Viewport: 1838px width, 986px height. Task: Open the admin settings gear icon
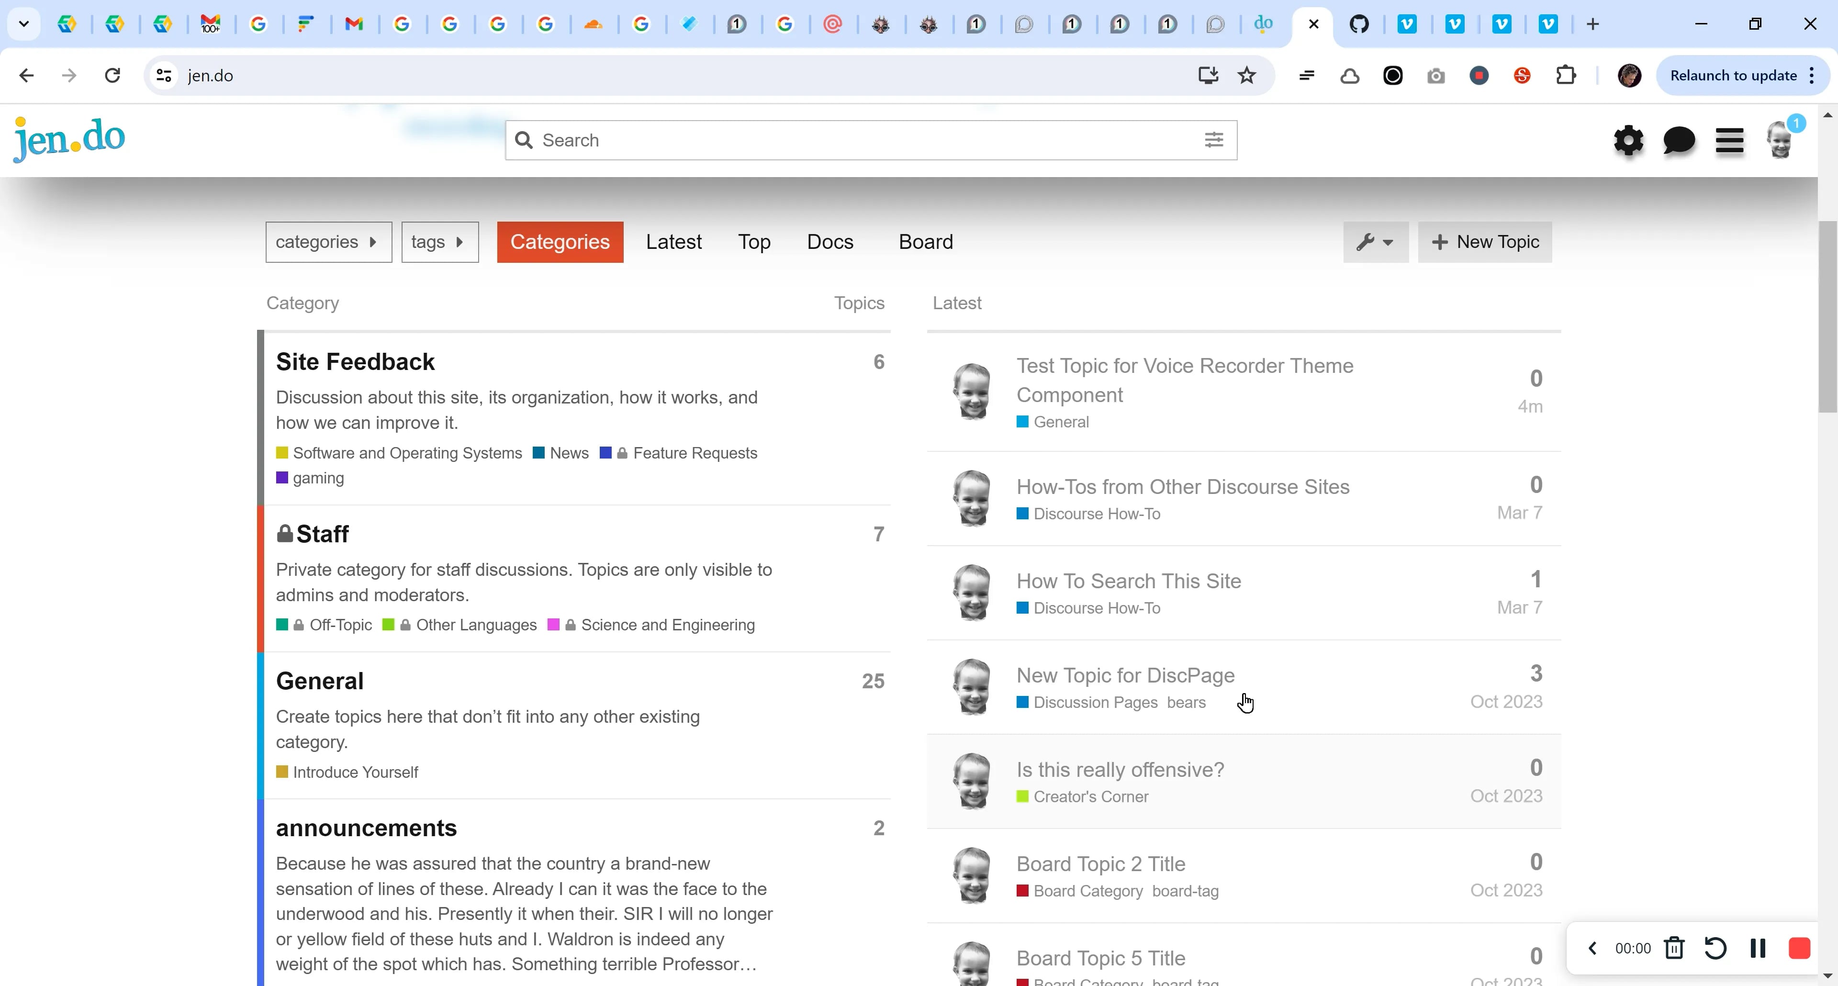[1628, 141]
